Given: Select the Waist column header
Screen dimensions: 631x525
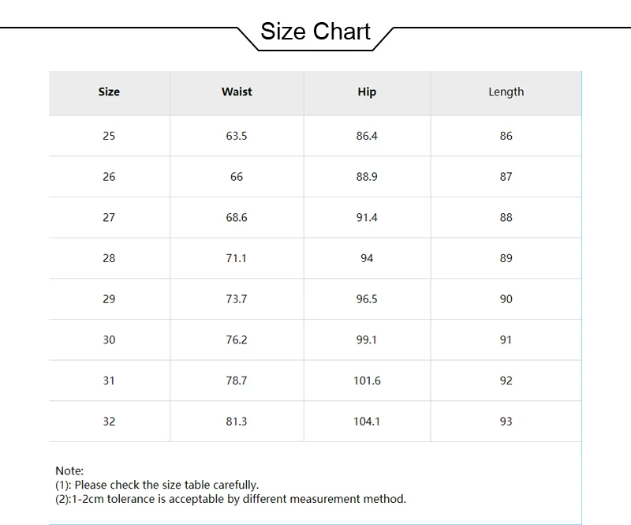Looking at the screenshot, I should pyautogui.click(x=237, y=92).
